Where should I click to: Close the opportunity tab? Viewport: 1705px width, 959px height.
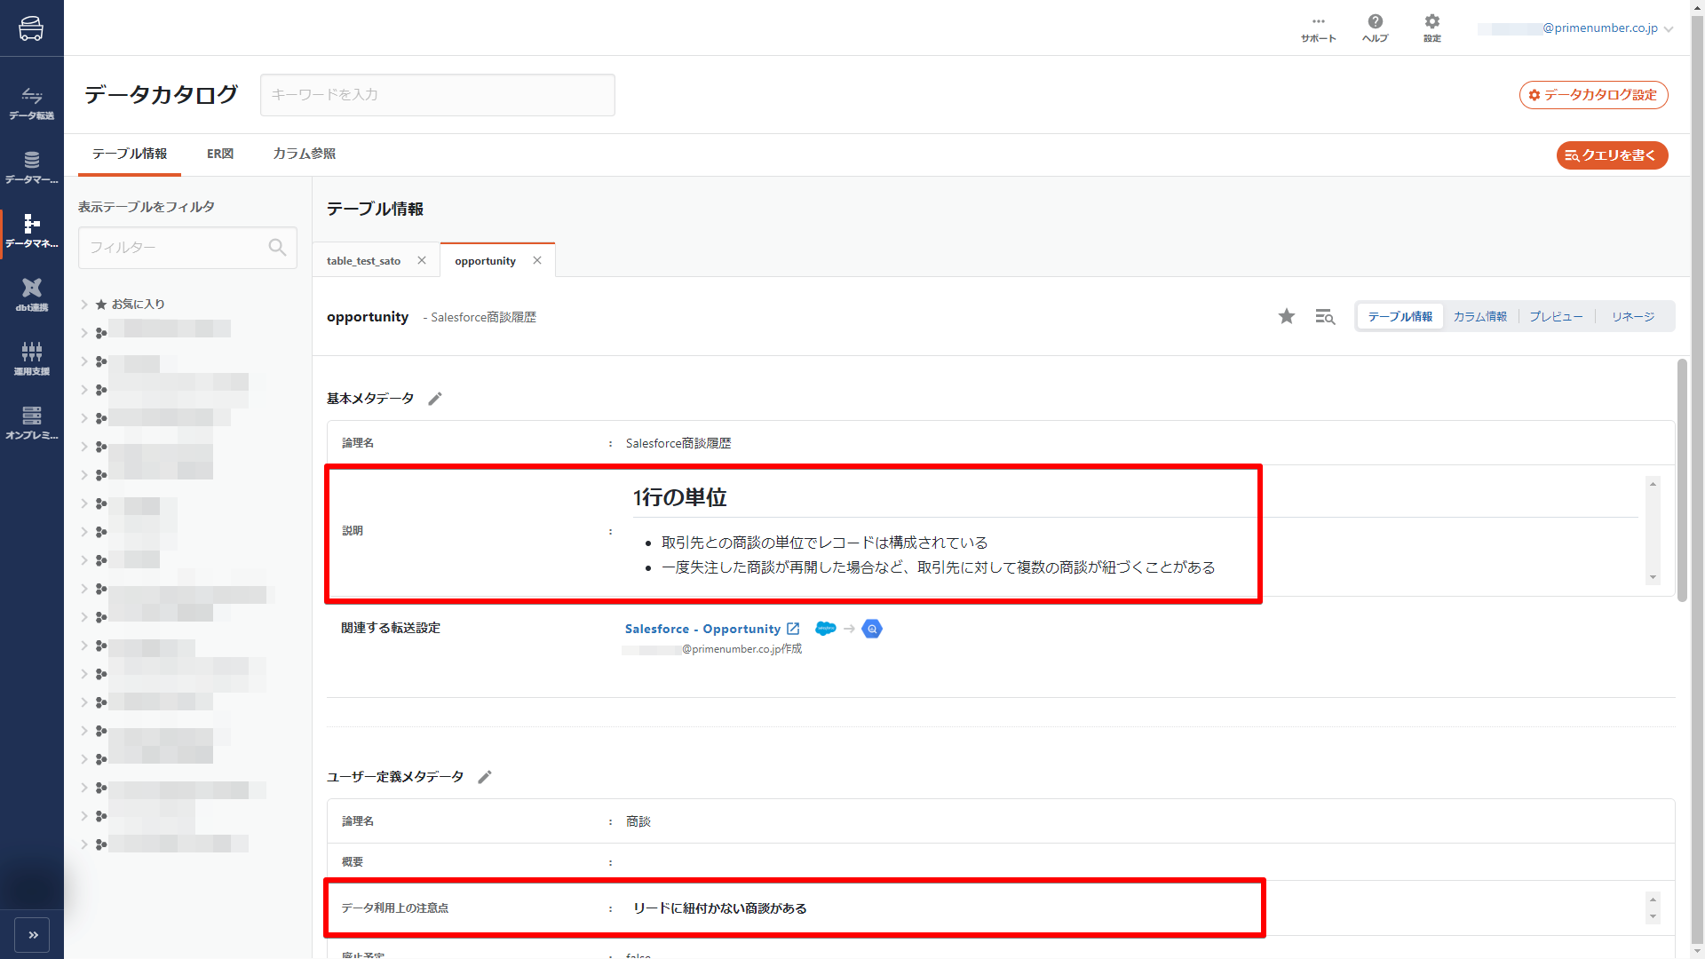(537, 260)
